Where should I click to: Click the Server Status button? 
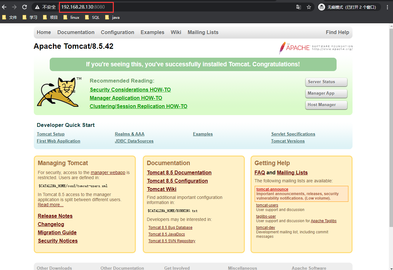tap(326, 82)
